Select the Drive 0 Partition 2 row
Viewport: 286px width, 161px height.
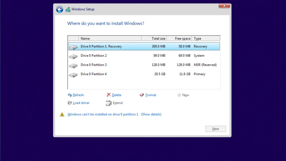point(144,56)
